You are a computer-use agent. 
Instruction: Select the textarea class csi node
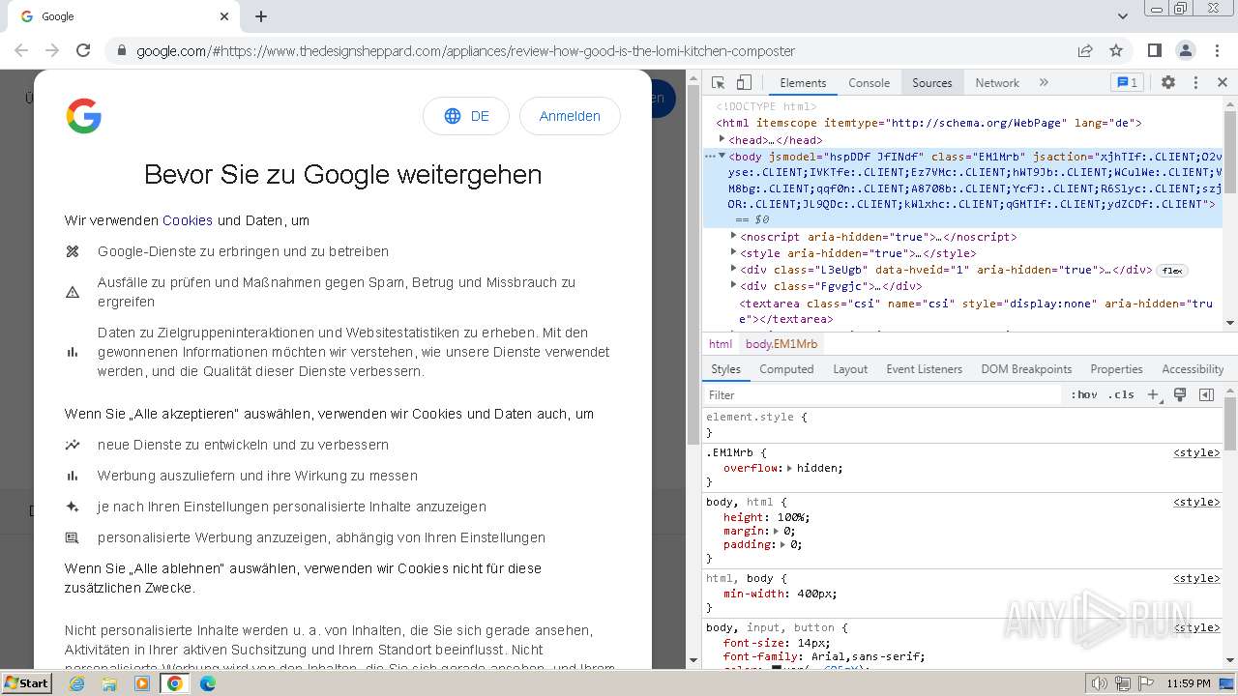(976, 311)
